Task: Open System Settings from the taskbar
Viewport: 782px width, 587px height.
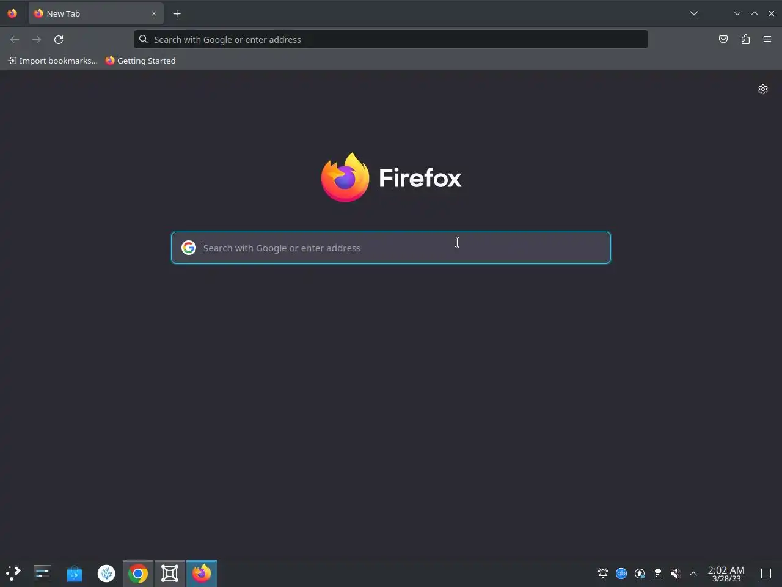Action: click(x=42, y=573)
